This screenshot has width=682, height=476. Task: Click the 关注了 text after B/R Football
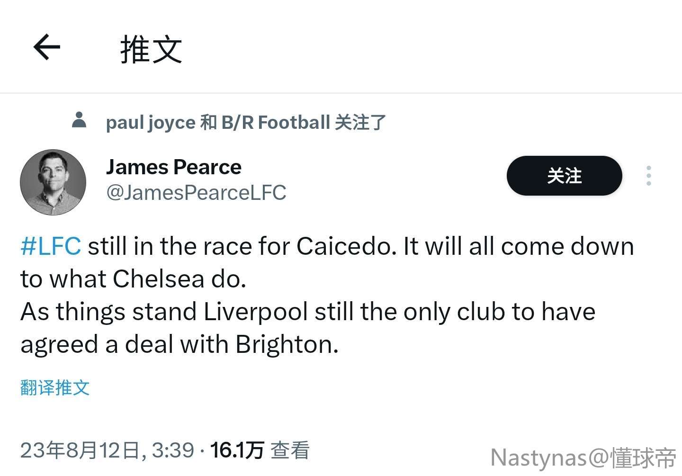[360, 123]
